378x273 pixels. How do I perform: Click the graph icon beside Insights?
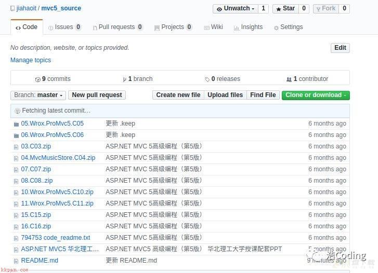click(x=236, y=28)
